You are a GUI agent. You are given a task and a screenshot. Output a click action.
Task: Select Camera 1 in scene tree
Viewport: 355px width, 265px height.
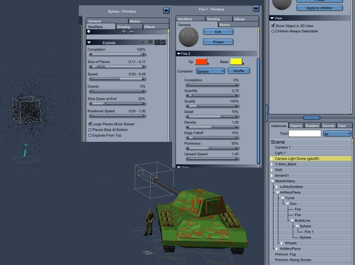283,147
